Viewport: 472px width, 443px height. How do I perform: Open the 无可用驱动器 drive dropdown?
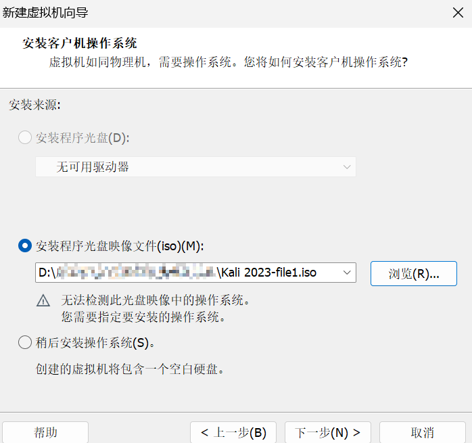tap(195, 166)
